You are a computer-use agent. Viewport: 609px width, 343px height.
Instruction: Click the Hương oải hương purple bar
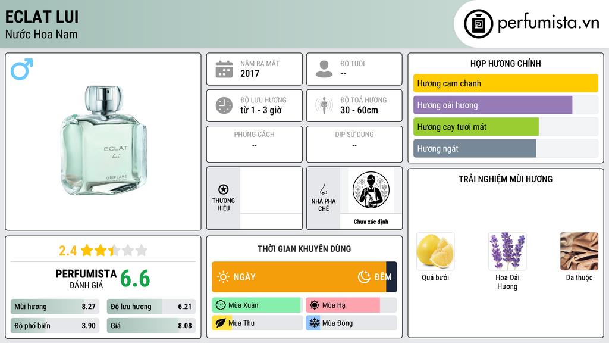click(x=492, y=105)
